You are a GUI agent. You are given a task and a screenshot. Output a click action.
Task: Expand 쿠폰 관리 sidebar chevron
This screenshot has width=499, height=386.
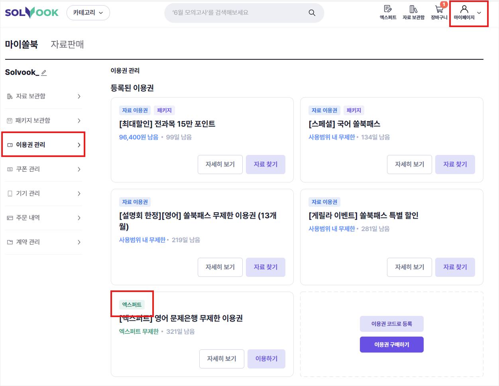click(79, 169)
